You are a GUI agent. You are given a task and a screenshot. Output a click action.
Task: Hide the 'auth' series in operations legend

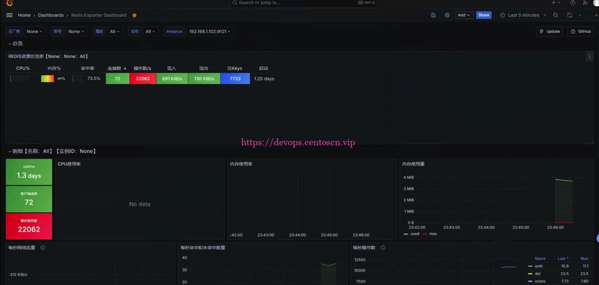click(539, 266)
